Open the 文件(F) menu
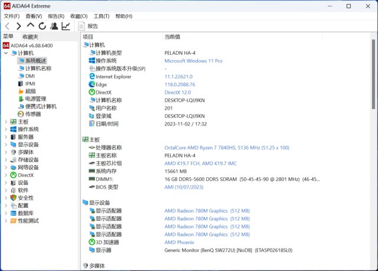The height and width of the screenshot is (271, 378). [12, 16]
